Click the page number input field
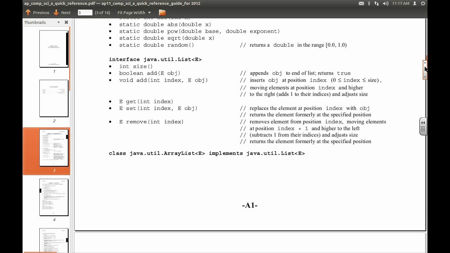This screenshot has height=253, width=450. (x=85, y=12)
